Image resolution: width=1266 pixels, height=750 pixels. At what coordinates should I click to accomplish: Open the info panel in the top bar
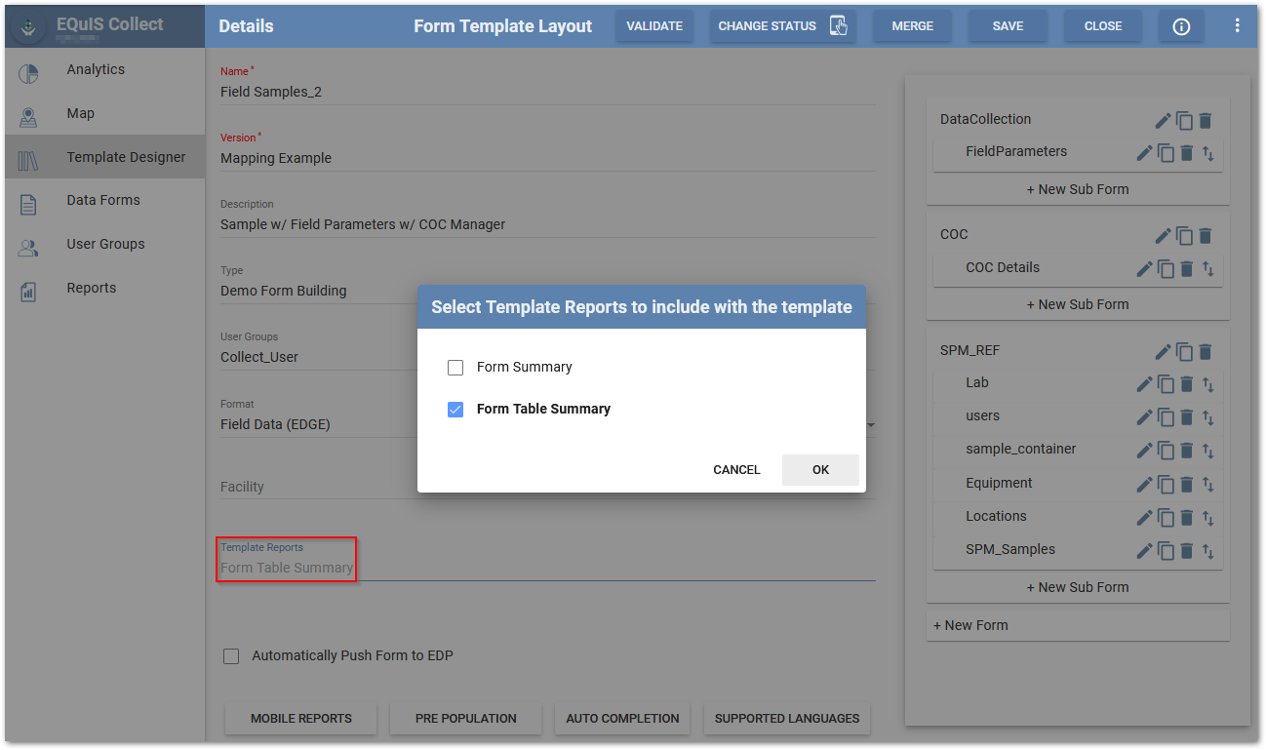1181,26
